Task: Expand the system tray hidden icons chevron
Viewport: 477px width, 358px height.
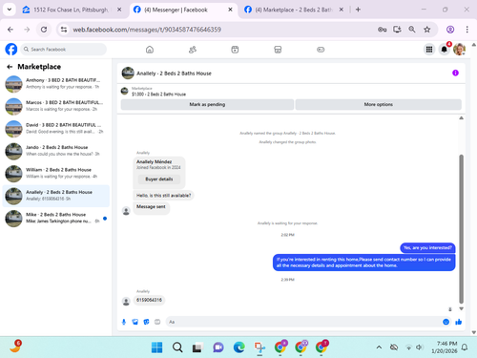Action: [379, 347]
